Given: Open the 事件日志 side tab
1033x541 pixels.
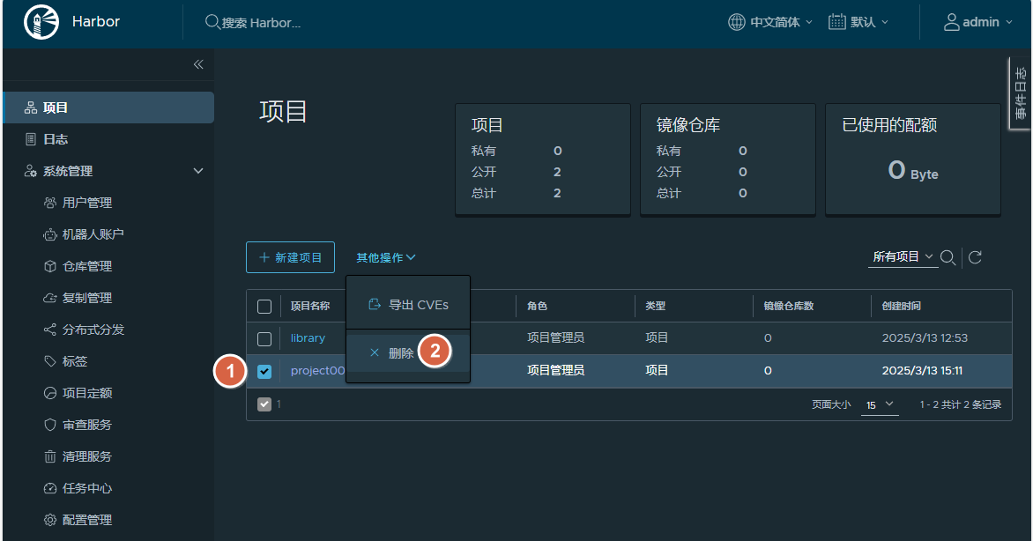Looking at the screenshot, I should (1021, 93).
